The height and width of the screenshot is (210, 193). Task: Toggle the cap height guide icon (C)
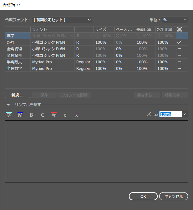click(x=43, y=115)
